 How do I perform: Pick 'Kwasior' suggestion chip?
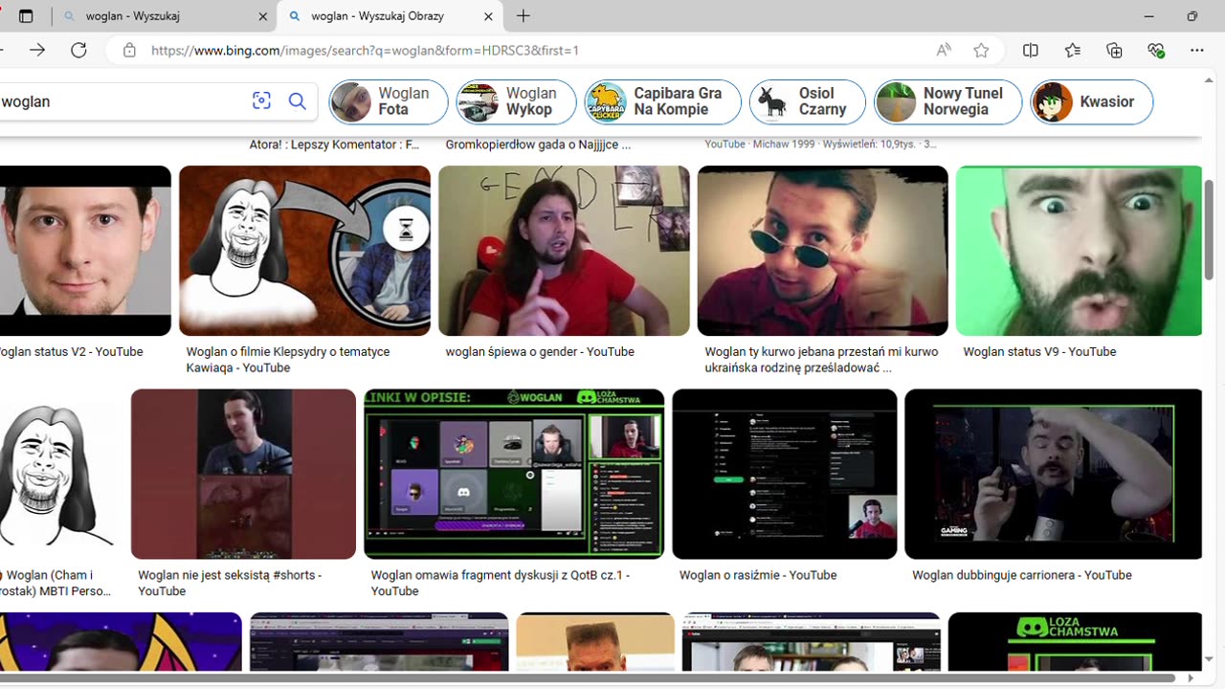click(1092, 101)
